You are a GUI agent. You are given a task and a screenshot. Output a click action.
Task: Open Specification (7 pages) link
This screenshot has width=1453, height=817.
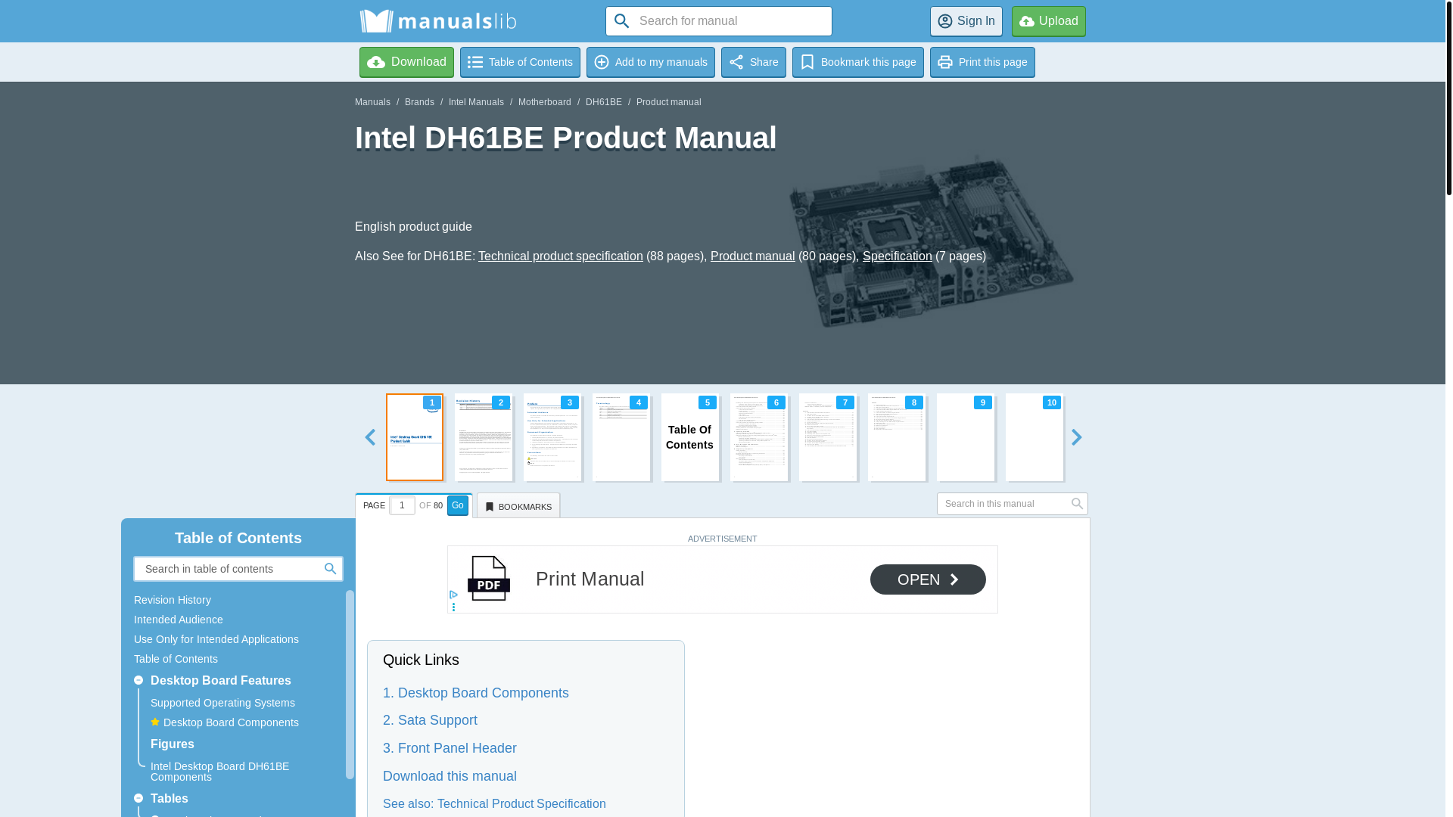(x=897, y=256)
